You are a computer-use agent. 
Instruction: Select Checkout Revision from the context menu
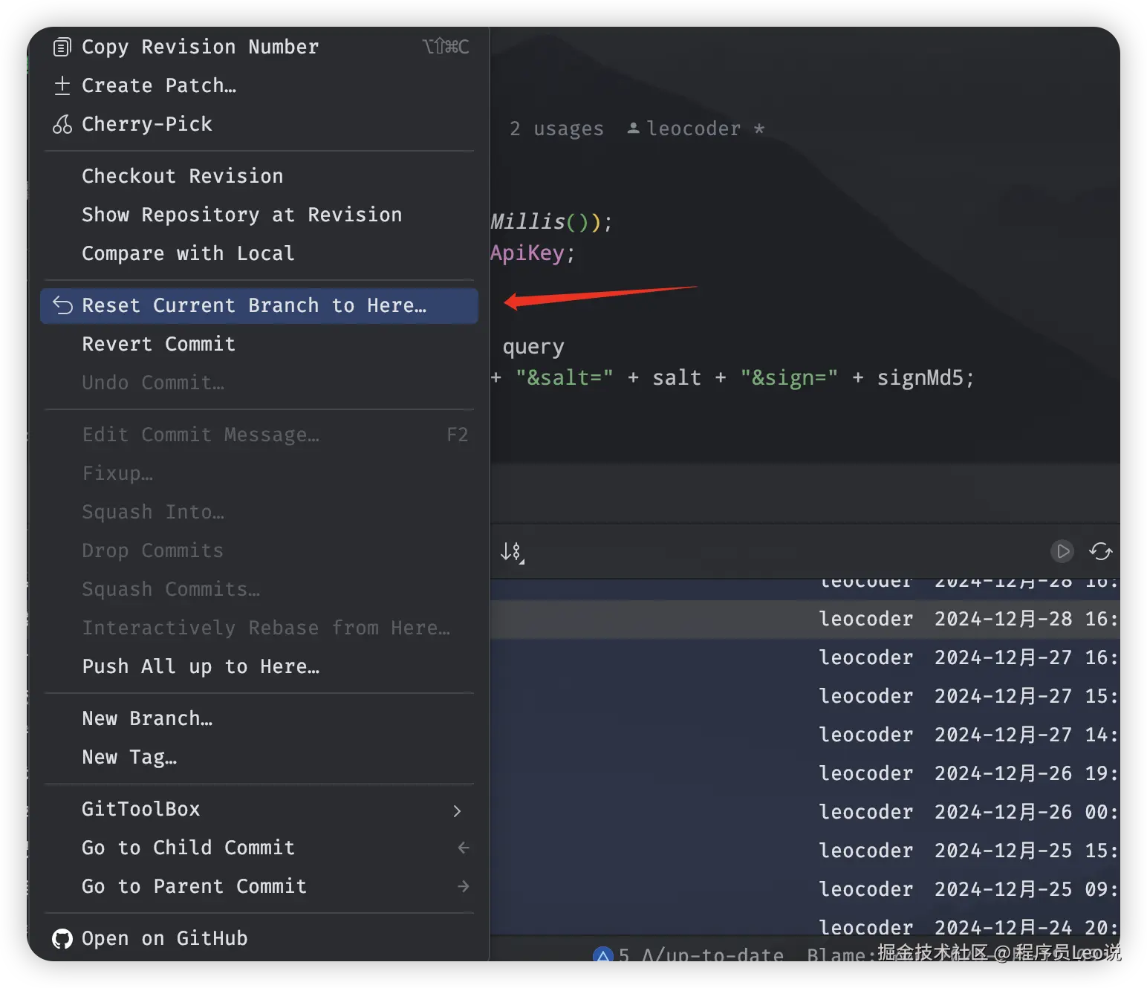pos(182,176)
